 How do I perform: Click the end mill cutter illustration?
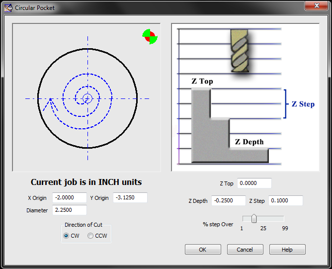pos(240,51)
